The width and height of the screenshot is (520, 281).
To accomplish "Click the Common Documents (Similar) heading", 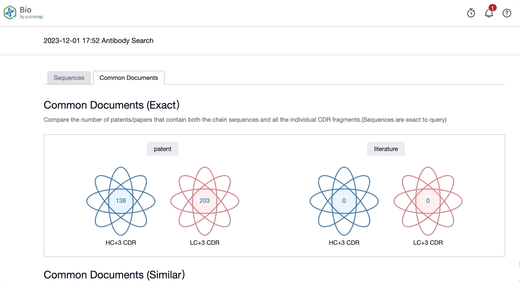I will pyautogui.click(x=114, y=275).
